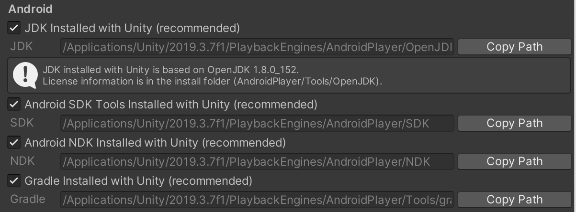Click the Gradle field label
The width and height of the screenshot is (576, 212).
(x=28, y=200)
